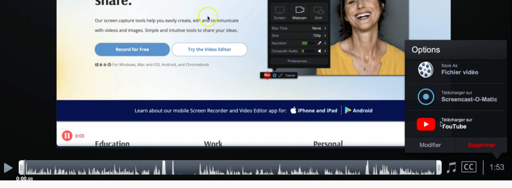512x188 pixels.
Task: Open the Android app link
Action: [358, 111]
